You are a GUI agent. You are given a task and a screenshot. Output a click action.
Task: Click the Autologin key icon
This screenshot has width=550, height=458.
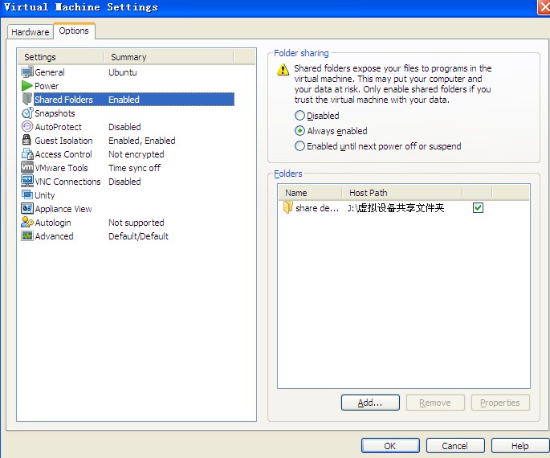tap(27, 222)
